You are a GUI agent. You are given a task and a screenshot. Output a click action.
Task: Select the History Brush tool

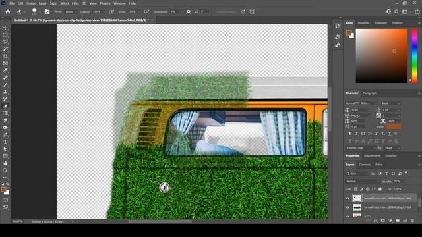tap(5, 99)
